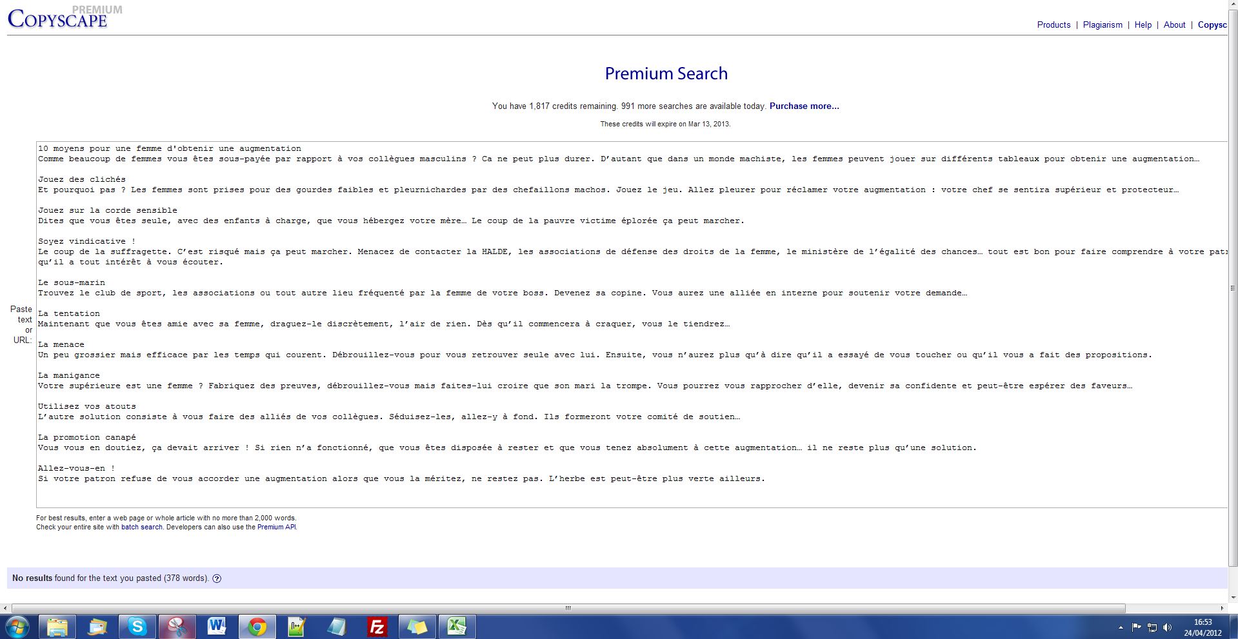Launch FileZilla from the taskbar
This screenshot has height=639, width=1238.
pyautogui.click(x=377, y=626)
